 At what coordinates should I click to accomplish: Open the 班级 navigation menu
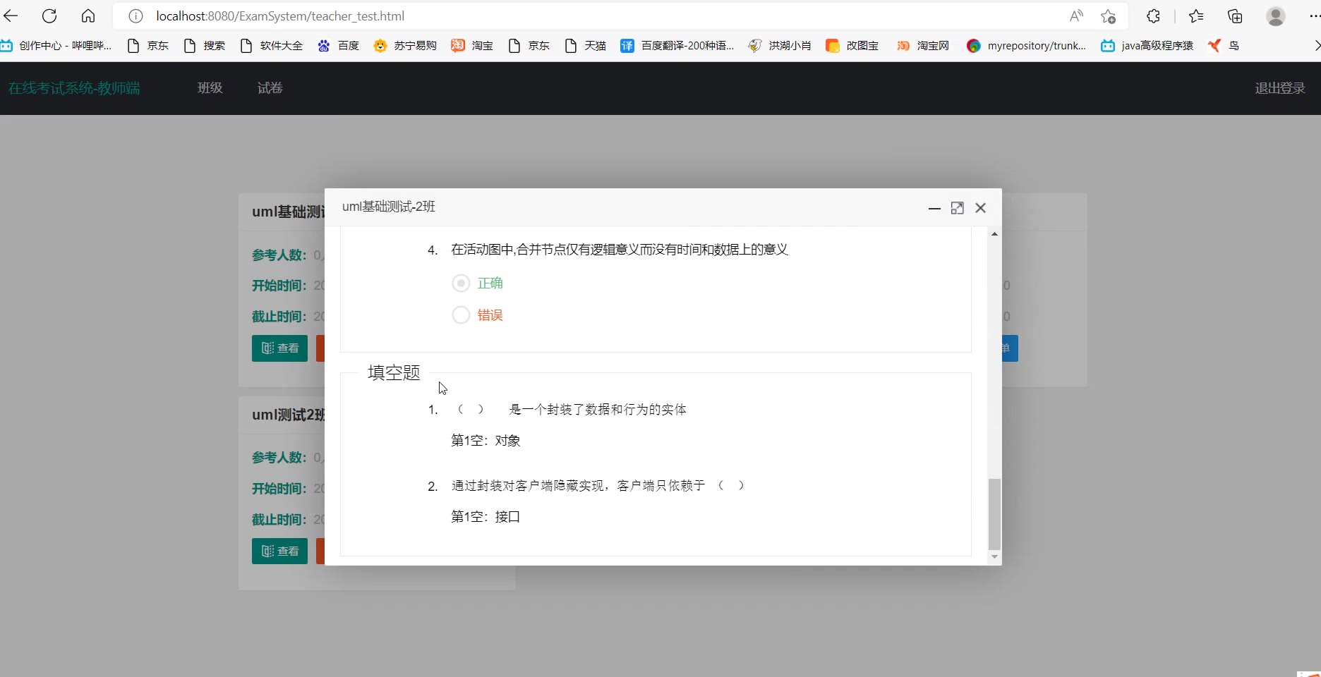click(210, 88)
